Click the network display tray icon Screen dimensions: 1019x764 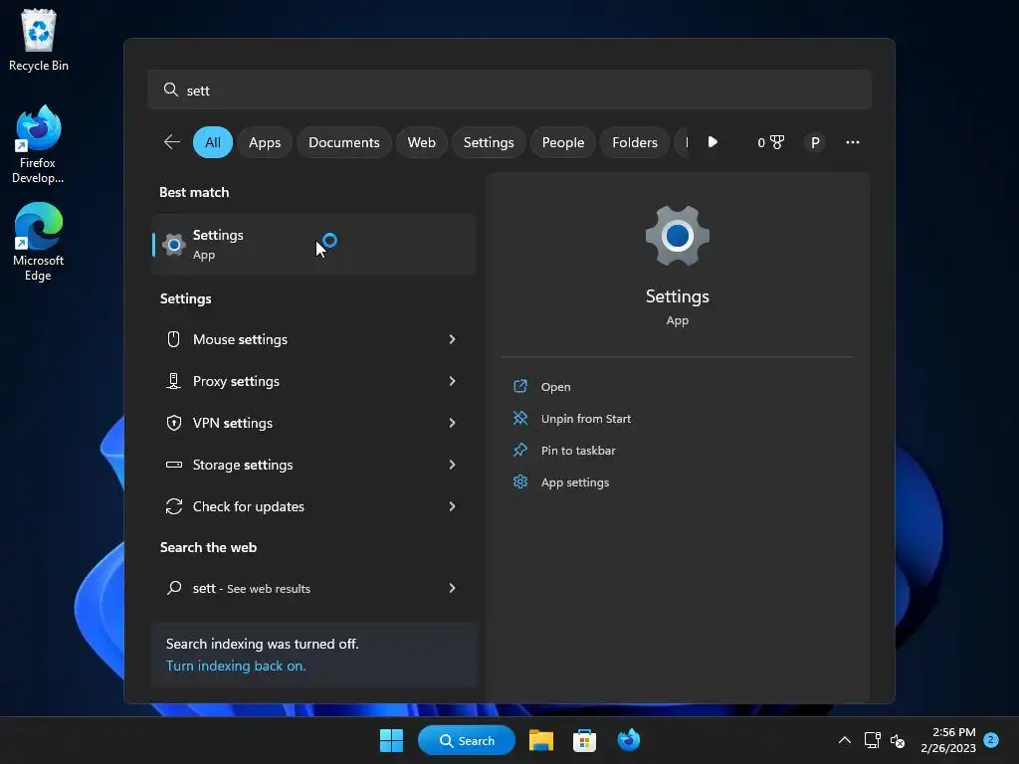(872, 740)
